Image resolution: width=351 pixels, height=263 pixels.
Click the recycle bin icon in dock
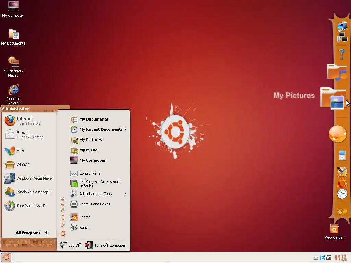coord(342,211)
